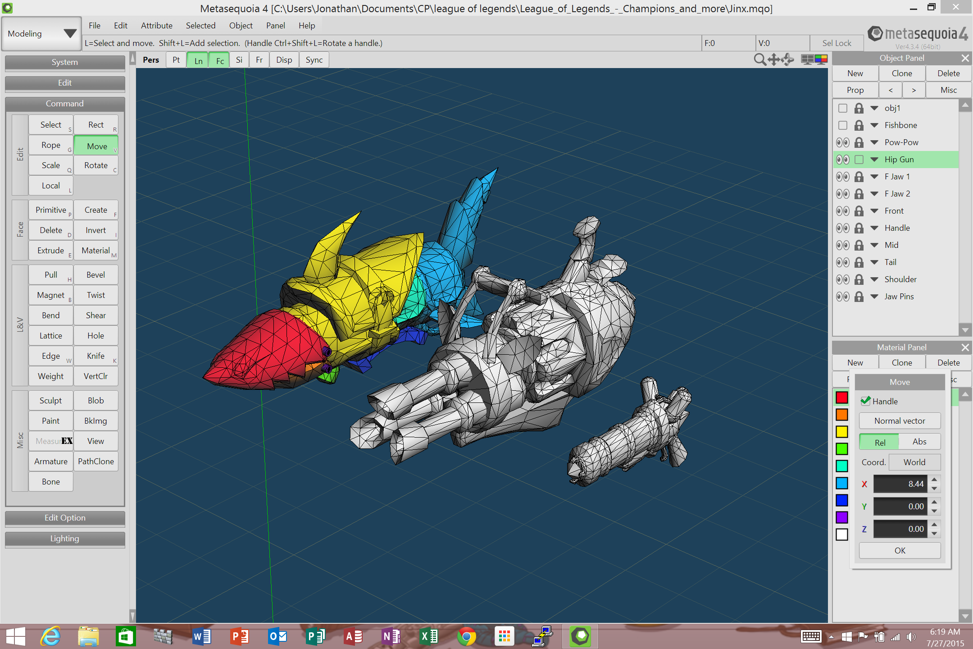This screenshot has width=973, height=649.
Task: Click Clone in the Object Panel
Action: tap(902, 73)
